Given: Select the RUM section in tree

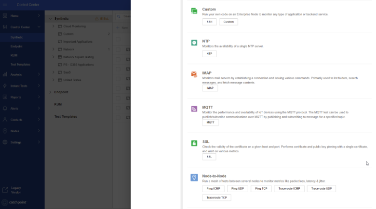Looking at the screenshot, I should [x=58, y=104].
